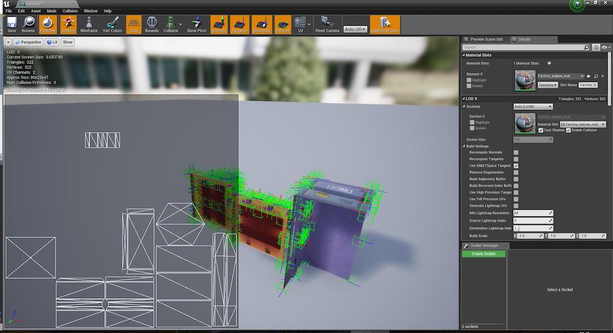Viewport: 613px width, 333px height.
Task: Click the Show viewport button
Action: click(x=68, y=42)
